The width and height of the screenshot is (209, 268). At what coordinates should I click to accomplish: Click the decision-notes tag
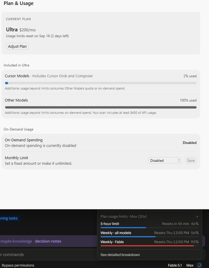pos(48,241)
